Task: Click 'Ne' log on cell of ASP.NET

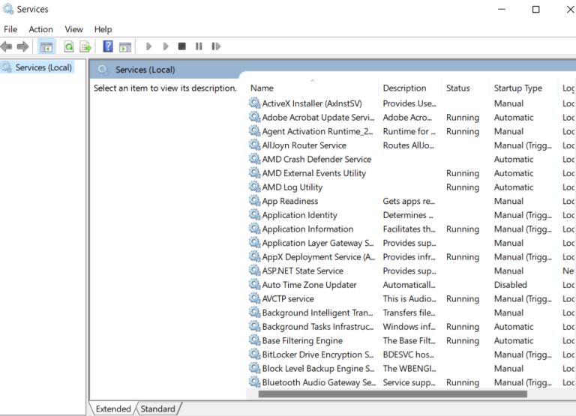Action: (x=568, y=271)
